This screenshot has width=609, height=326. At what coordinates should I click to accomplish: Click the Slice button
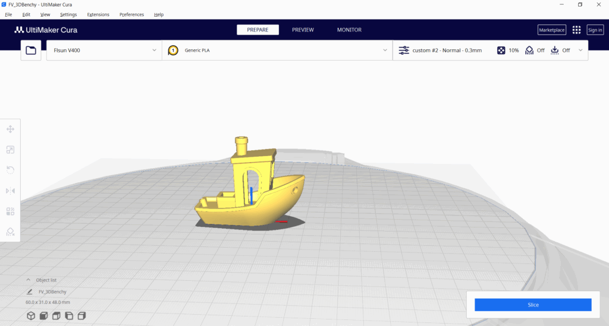(533, 305)
